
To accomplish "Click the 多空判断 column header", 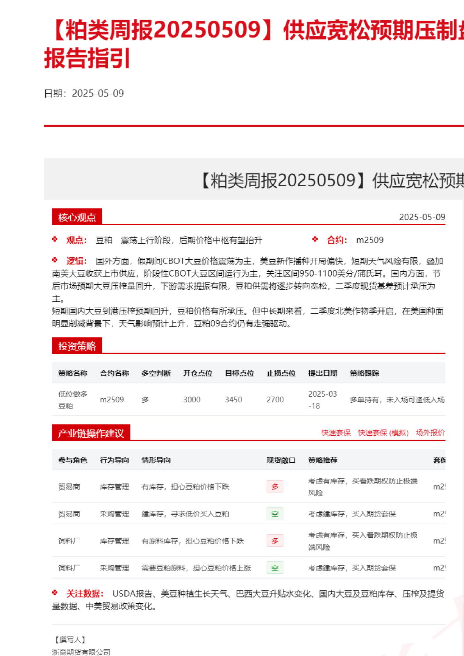I will click(x=156, y=373).
